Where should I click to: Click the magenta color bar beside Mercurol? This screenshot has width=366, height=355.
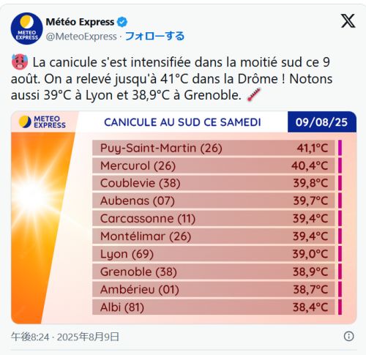point(340,165)
